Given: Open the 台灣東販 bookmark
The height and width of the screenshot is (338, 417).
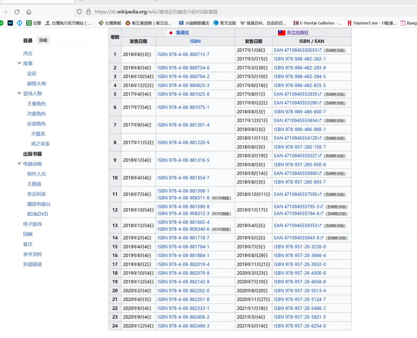Looking at the screenshot, I should (x=110, y=23).
